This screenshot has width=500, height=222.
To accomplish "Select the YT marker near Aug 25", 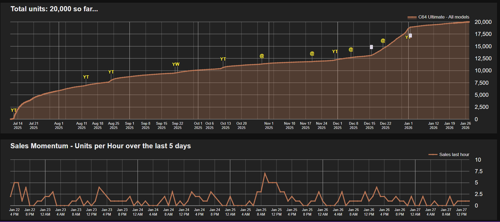I will 111,72.
